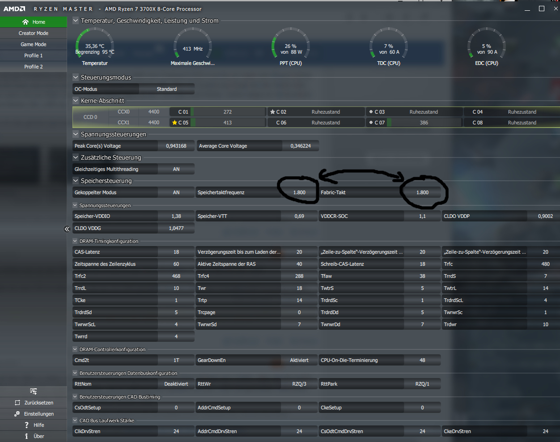Click the Home house icon
This screenshot has width=560, height=442.
(25, 22)
